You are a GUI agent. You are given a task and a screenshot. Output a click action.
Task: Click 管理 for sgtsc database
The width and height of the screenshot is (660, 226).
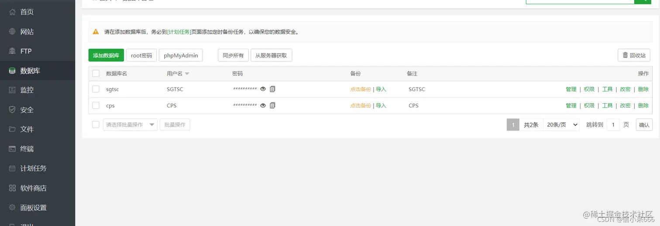point(571,89)
